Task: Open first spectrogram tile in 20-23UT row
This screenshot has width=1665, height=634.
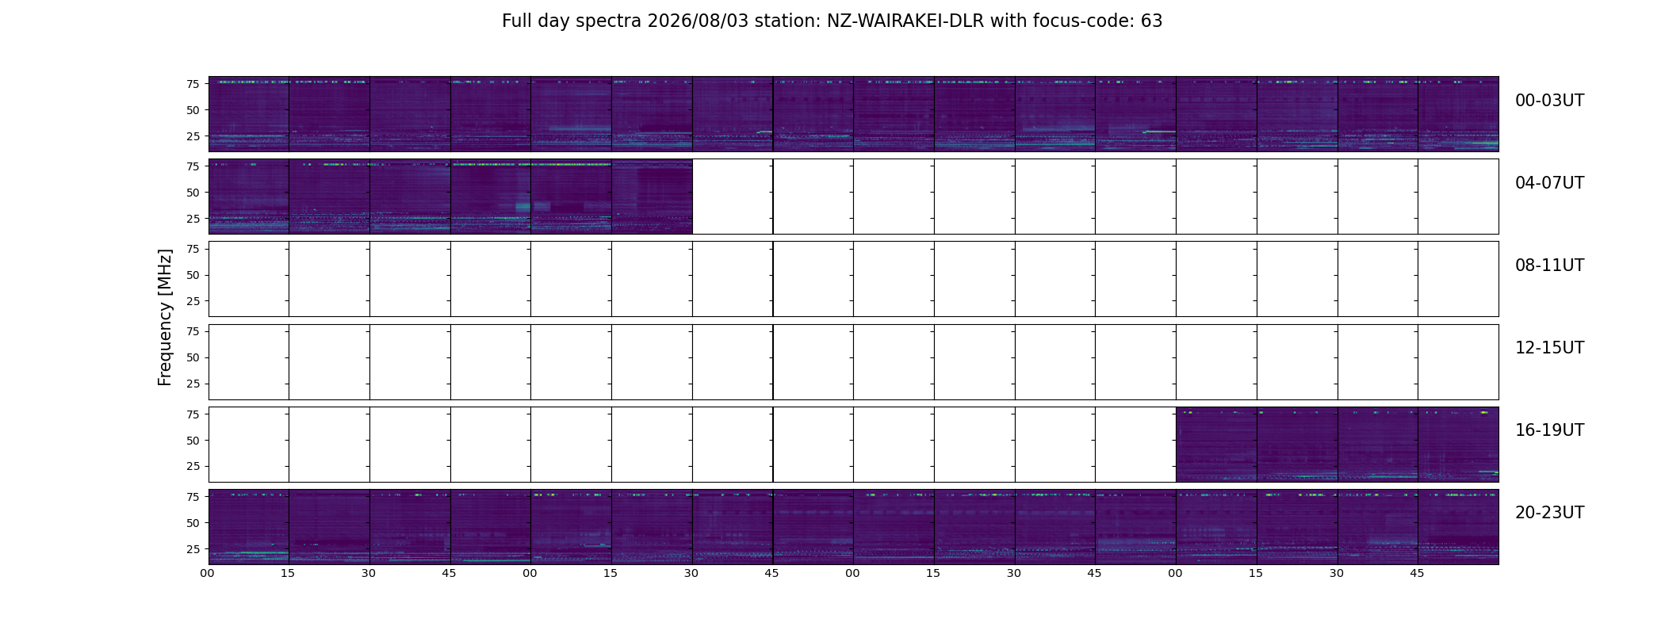Action: coord(249,527)
